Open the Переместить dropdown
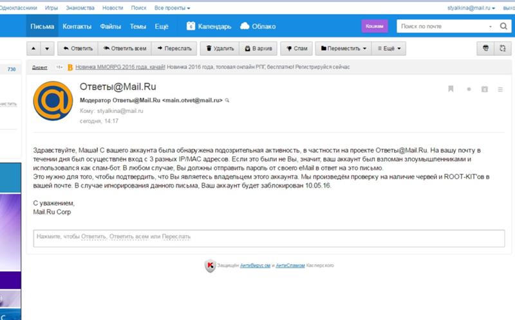Viewport: 515px width, 320px height. click(x=344, y=49)
